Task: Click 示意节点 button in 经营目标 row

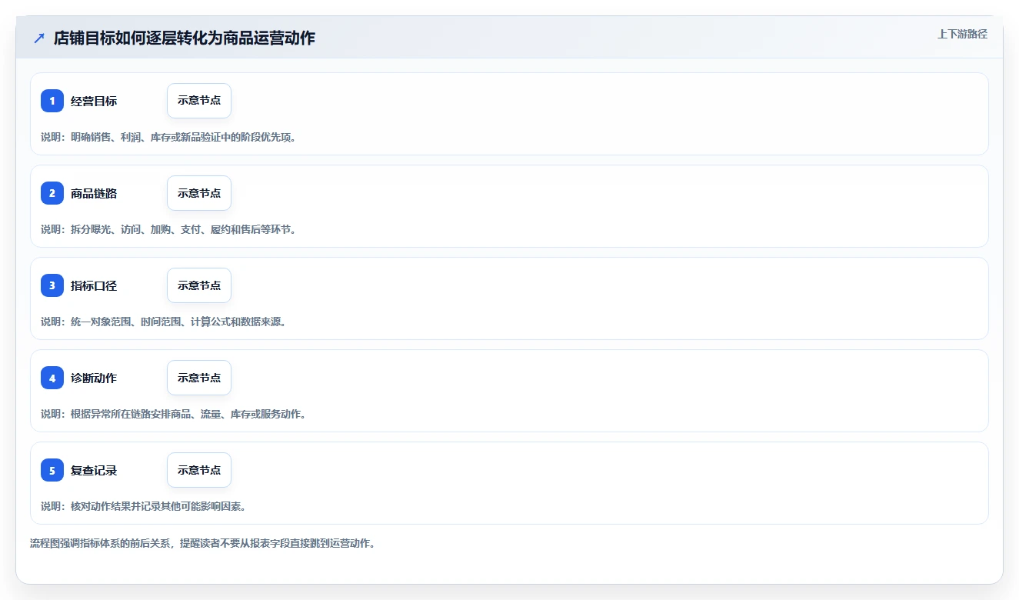Action: (x=199, y=101)
